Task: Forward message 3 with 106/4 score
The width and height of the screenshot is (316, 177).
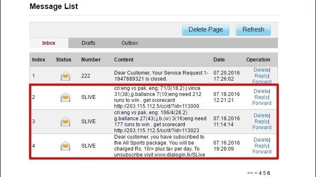Action: coord(262,128)
